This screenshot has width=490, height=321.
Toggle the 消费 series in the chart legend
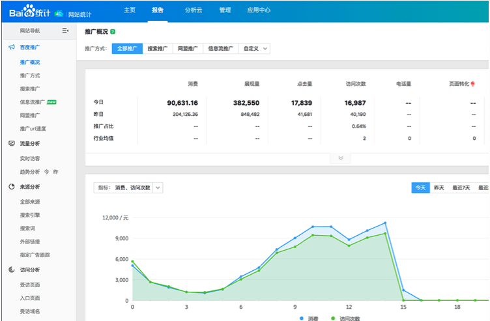pyautogui.click(x=309, y=318)
